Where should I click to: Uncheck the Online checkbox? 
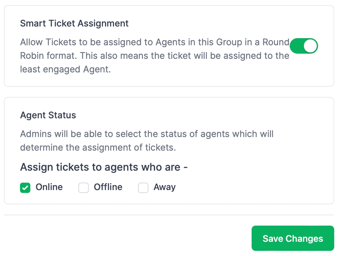point(25,188)
